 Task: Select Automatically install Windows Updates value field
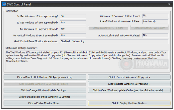pyautogui.click(x=155, y=35)
